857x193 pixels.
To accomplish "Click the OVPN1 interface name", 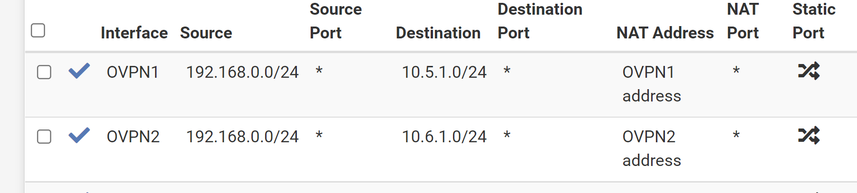I will (x=133, y=72).
